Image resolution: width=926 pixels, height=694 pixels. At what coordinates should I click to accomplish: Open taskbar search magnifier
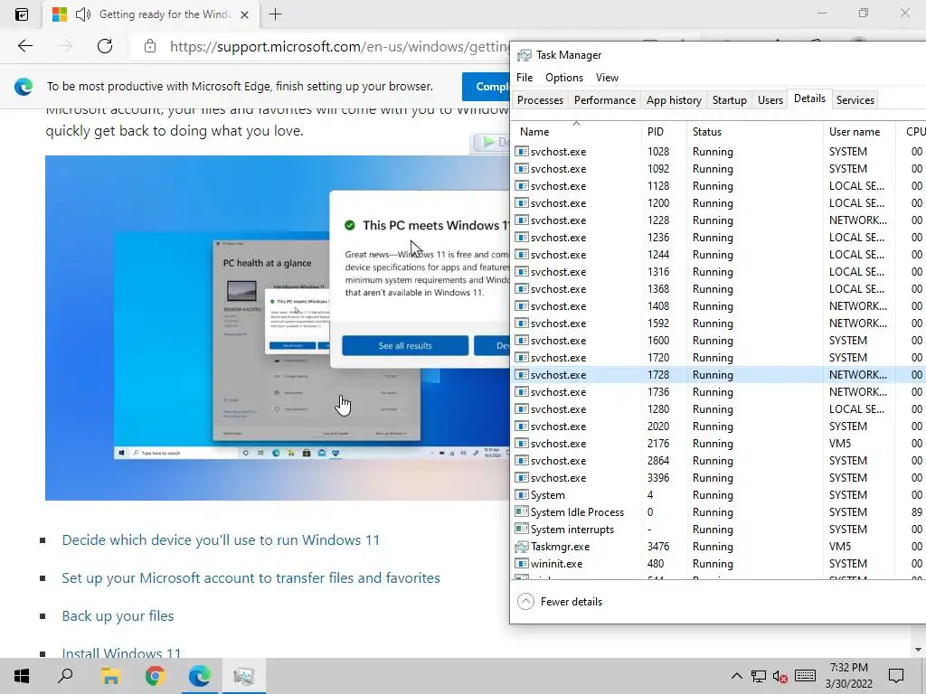65,676
